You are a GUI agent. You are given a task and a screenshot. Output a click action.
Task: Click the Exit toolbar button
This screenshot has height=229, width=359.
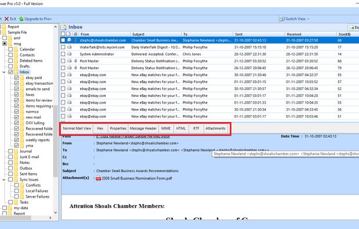10,19
